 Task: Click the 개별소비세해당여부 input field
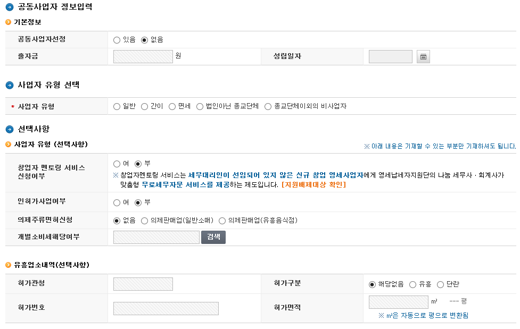[x=156, y=237]
